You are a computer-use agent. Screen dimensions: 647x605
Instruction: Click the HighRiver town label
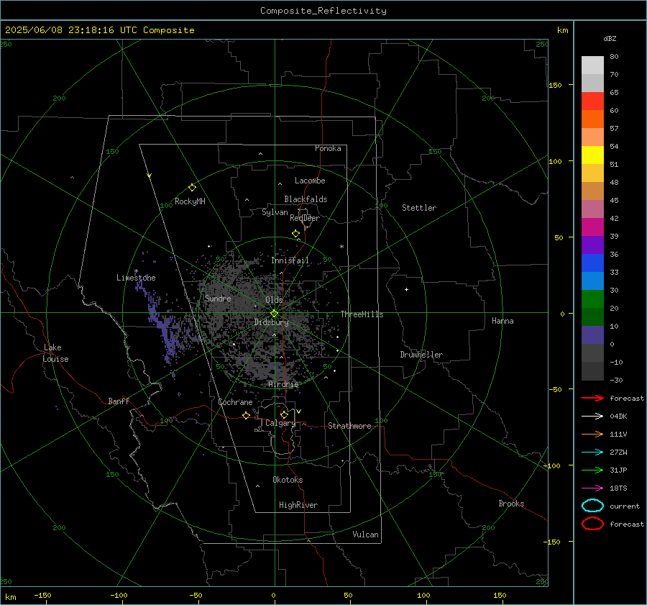coord(298,505)
